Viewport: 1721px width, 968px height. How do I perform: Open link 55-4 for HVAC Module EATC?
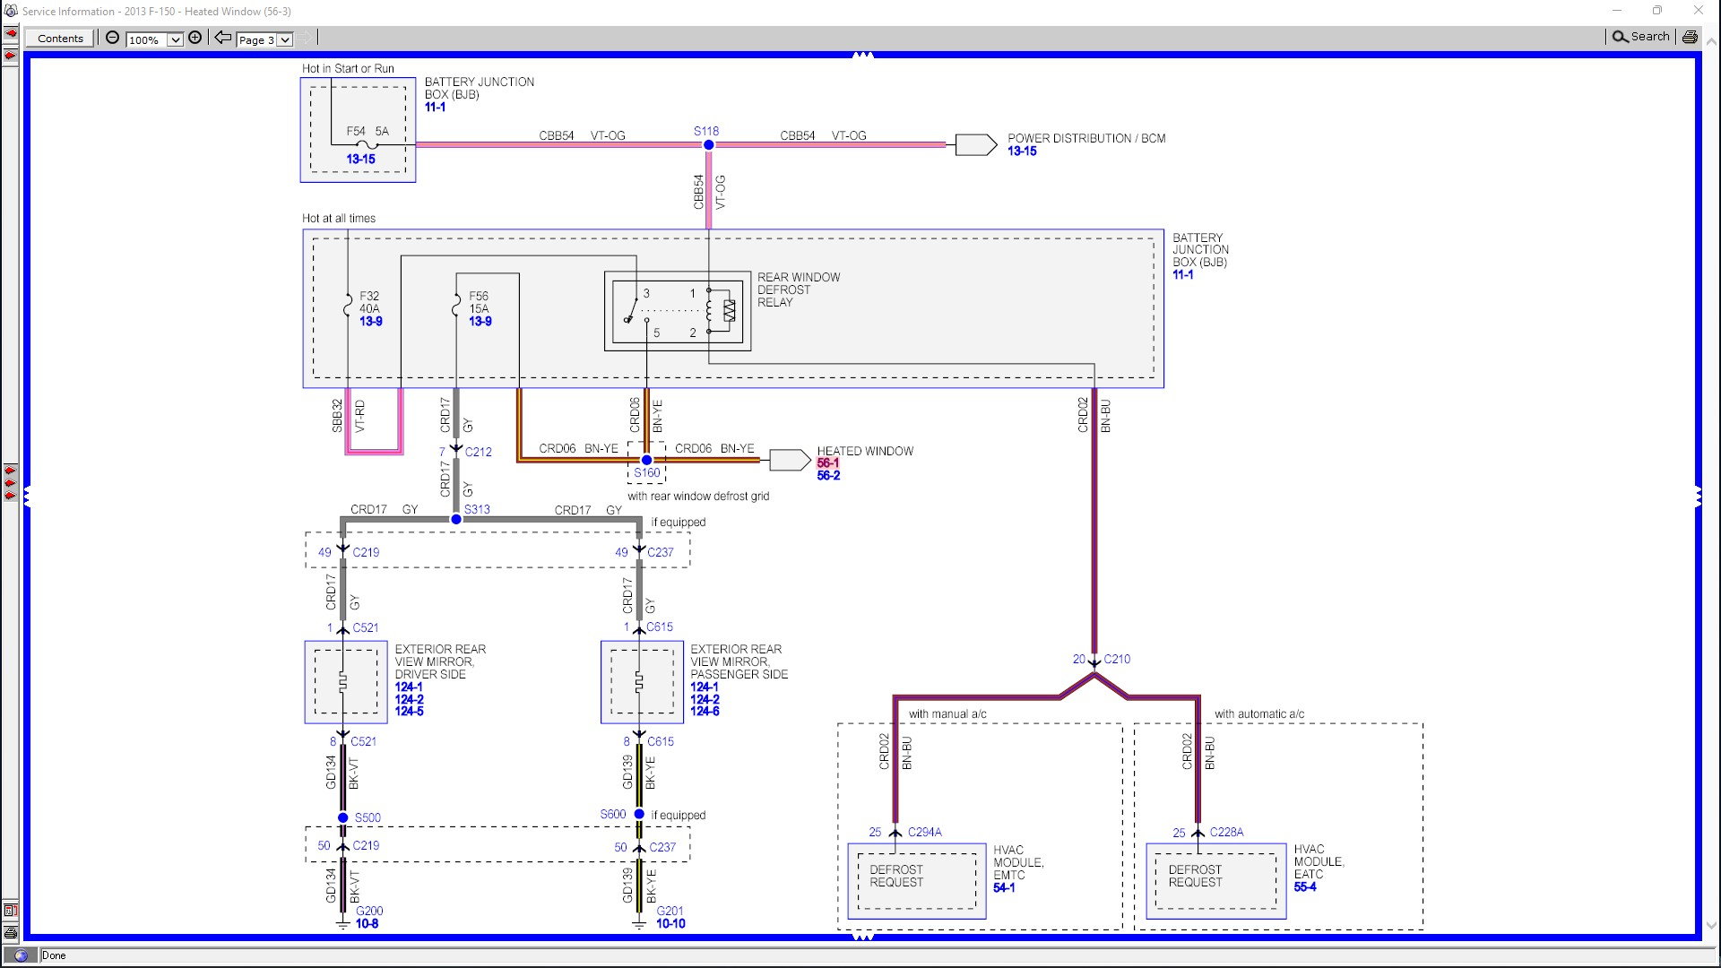pyautogui.click(x=1305, y=886)
